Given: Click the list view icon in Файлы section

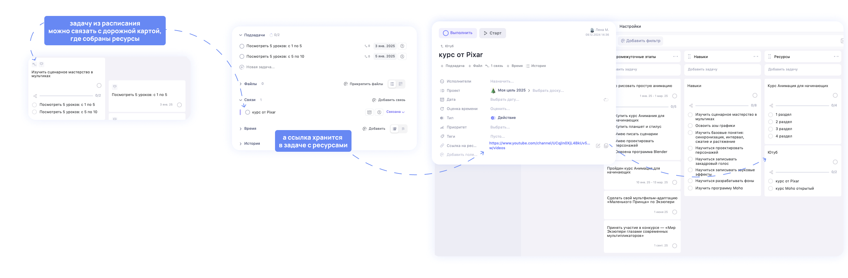Looking at the screenshot, I should [392, 84].
